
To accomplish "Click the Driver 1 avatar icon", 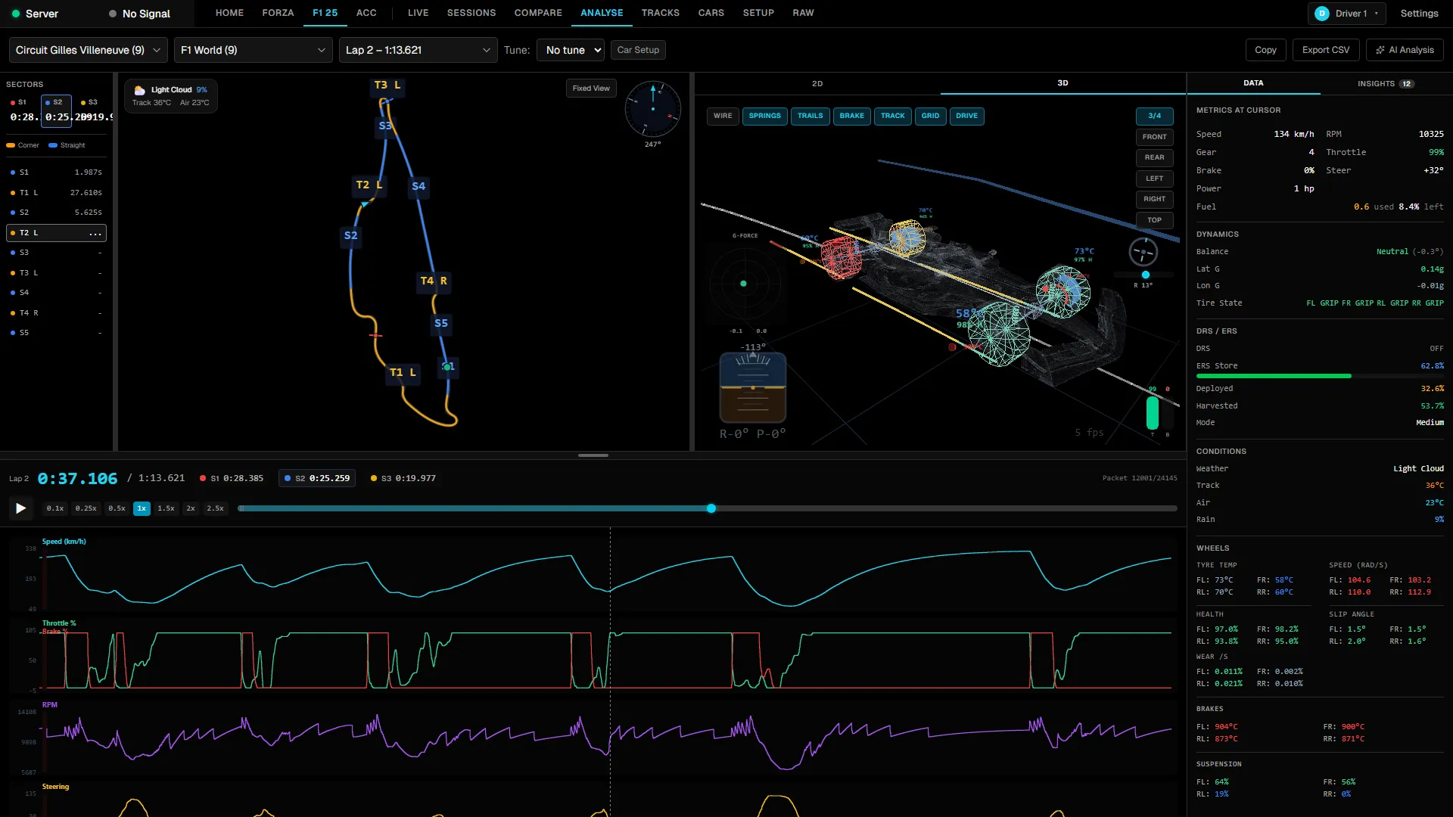I will tap(1322, 14).
